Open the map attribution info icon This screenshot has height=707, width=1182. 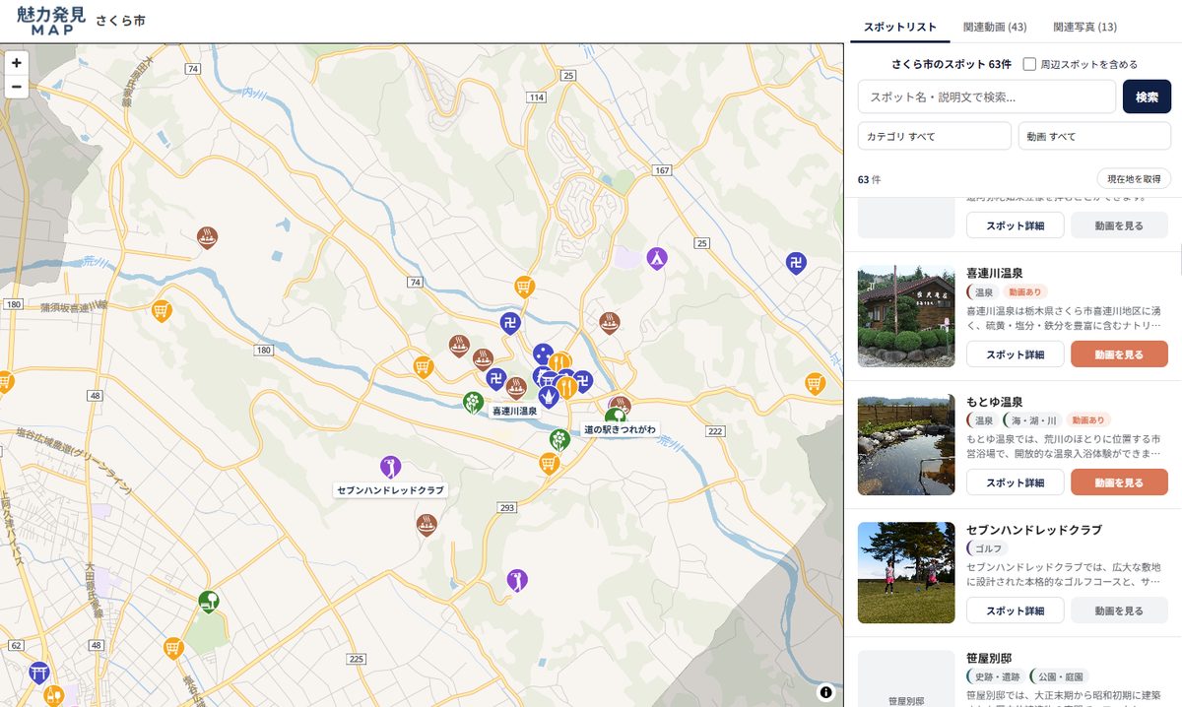point(825,691)
